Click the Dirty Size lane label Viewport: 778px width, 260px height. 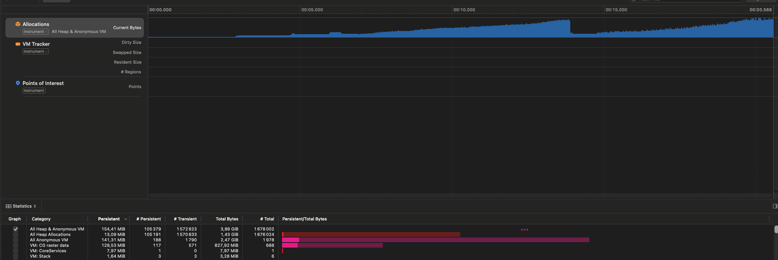131,42
